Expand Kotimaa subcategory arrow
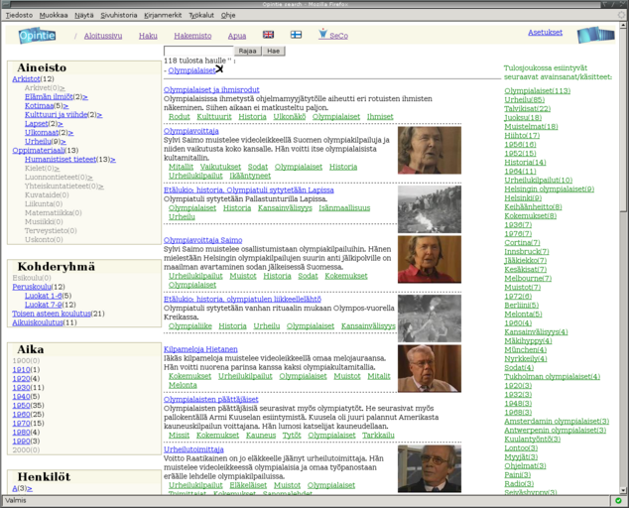Viewport: 629px width, 508px height. (65, 106)
